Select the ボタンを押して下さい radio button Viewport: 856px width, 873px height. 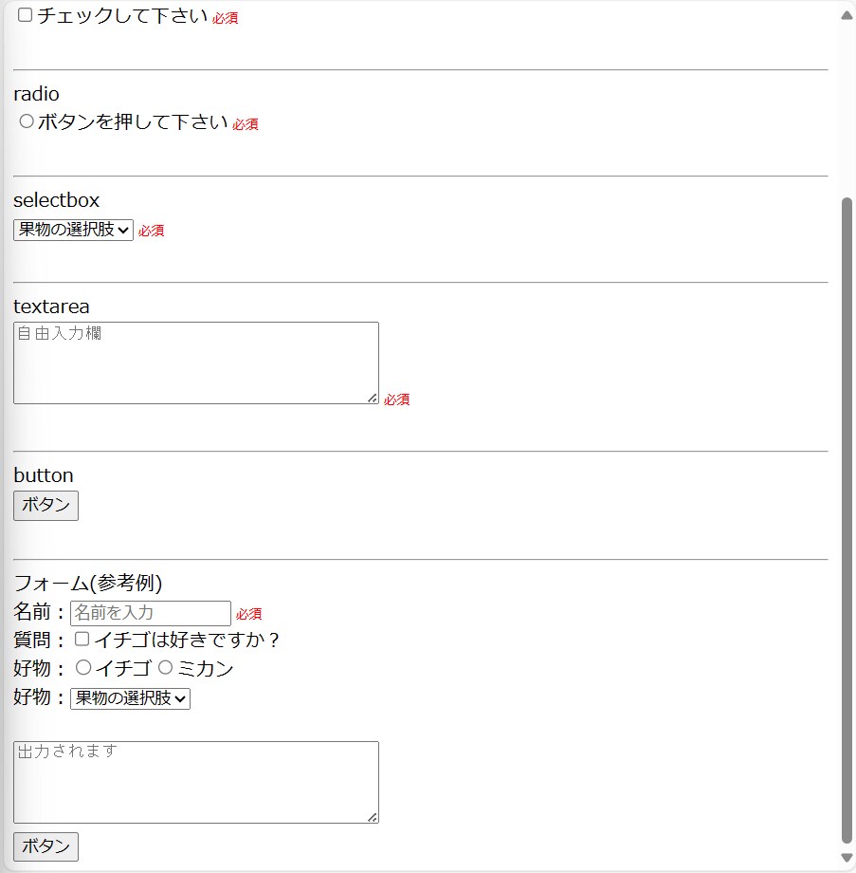(27, 121)
